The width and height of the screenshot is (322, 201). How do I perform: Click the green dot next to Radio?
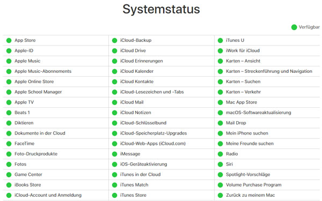pyautogui.click(x=221, y=154)
